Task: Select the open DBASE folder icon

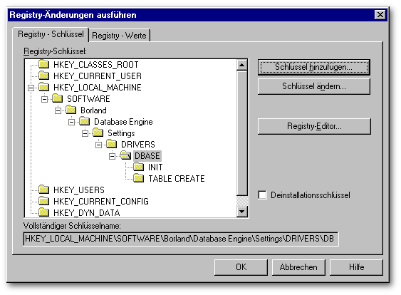Action: click(125, 155)
